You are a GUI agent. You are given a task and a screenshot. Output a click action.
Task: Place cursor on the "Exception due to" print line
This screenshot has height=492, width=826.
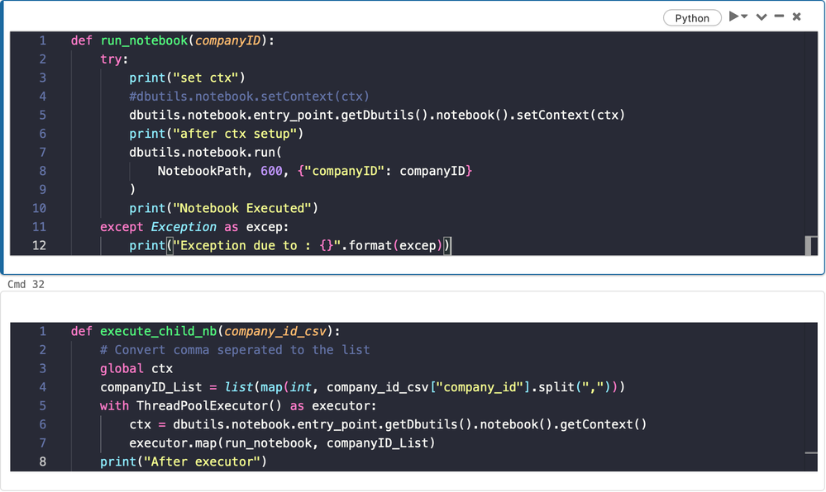pos(289,245)
